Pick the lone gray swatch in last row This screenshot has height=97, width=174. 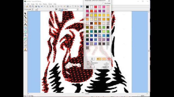(x=87, y=48)
